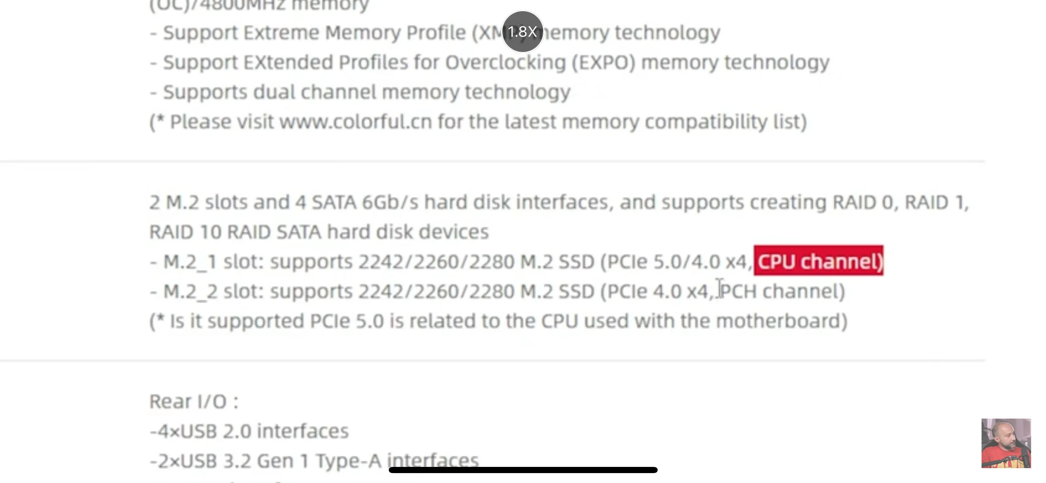Viewport: 1046px width, 483px height.
Task: Select the "USB 3.2 Gen 1 Type-A" line
Action: (314, 461)
